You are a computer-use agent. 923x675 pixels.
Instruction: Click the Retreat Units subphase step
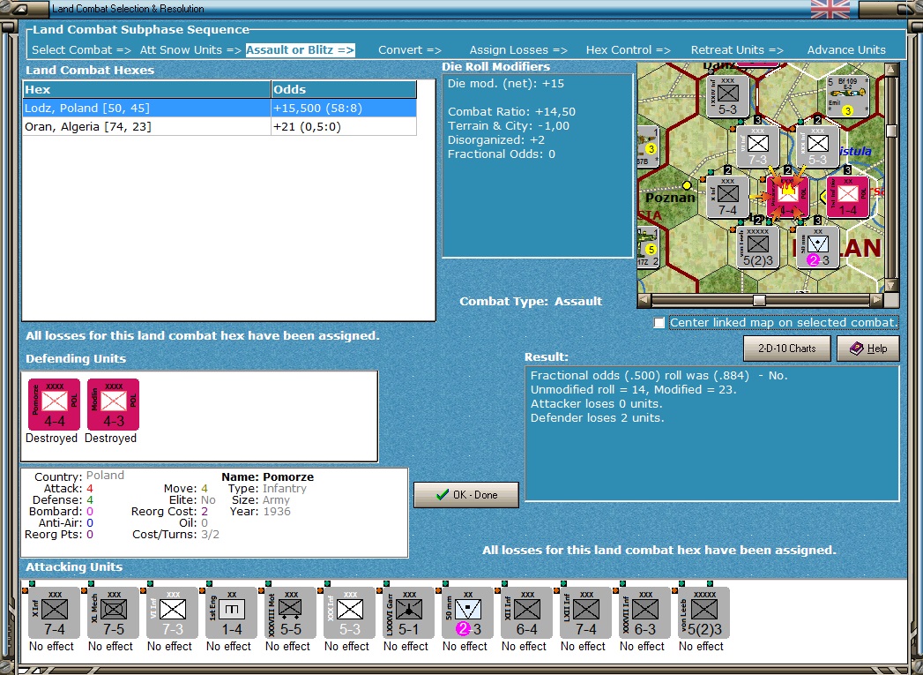pos(737,50)
